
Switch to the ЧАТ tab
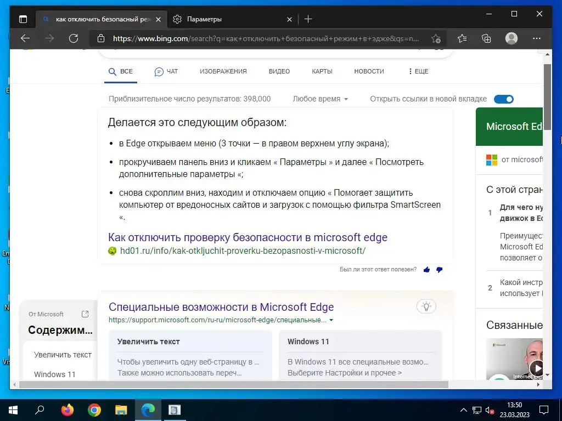point(166,72)
